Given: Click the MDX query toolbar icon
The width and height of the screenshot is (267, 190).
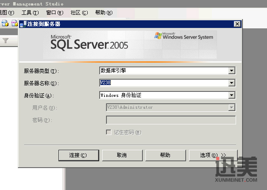Looking at the screenshot, I should pyautogui.click(x=5, y=23).
